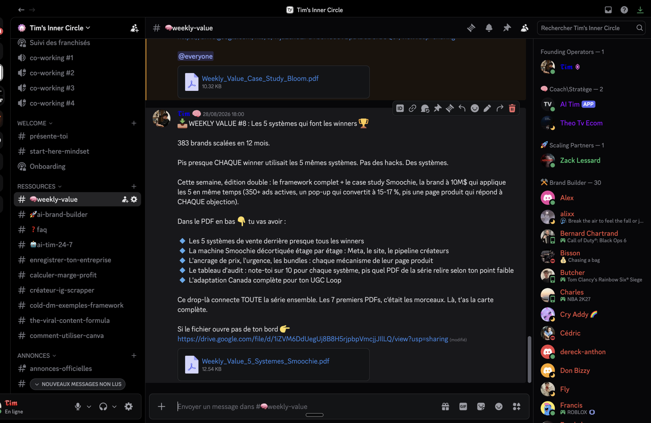Edit weekly-value channel settings gear
The height and width of the screenshot is (423, 651).
pyautogui.click(x=134, y=199)
